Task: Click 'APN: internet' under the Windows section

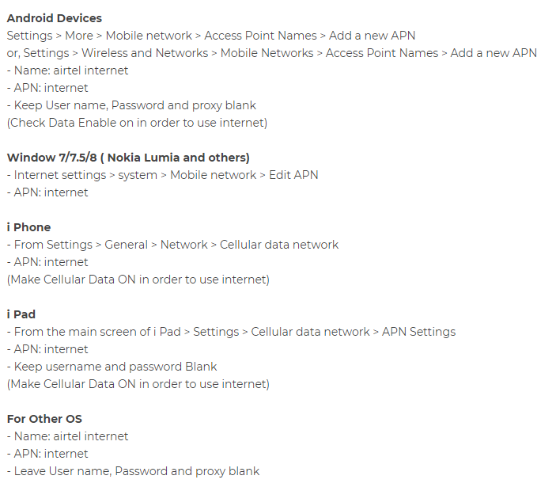Action: coord(47,192)
